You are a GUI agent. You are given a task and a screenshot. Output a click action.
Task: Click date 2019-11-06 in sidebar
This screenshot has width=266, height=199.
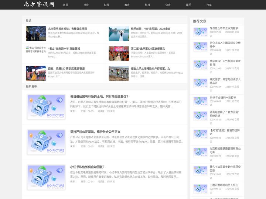coord(215,69)
